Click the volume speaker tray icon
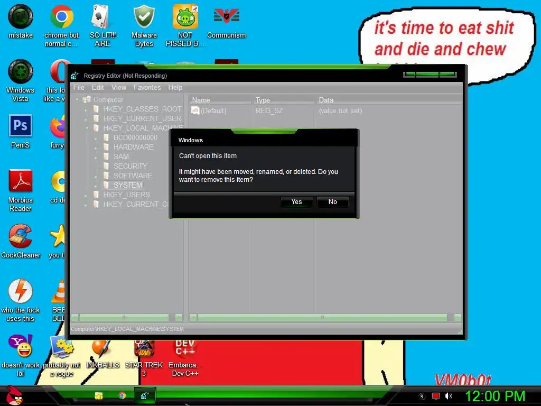 coord(449,396)
